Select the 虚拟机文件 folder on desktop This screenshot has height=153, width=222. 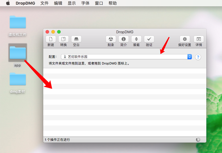[x=18, y=22]
